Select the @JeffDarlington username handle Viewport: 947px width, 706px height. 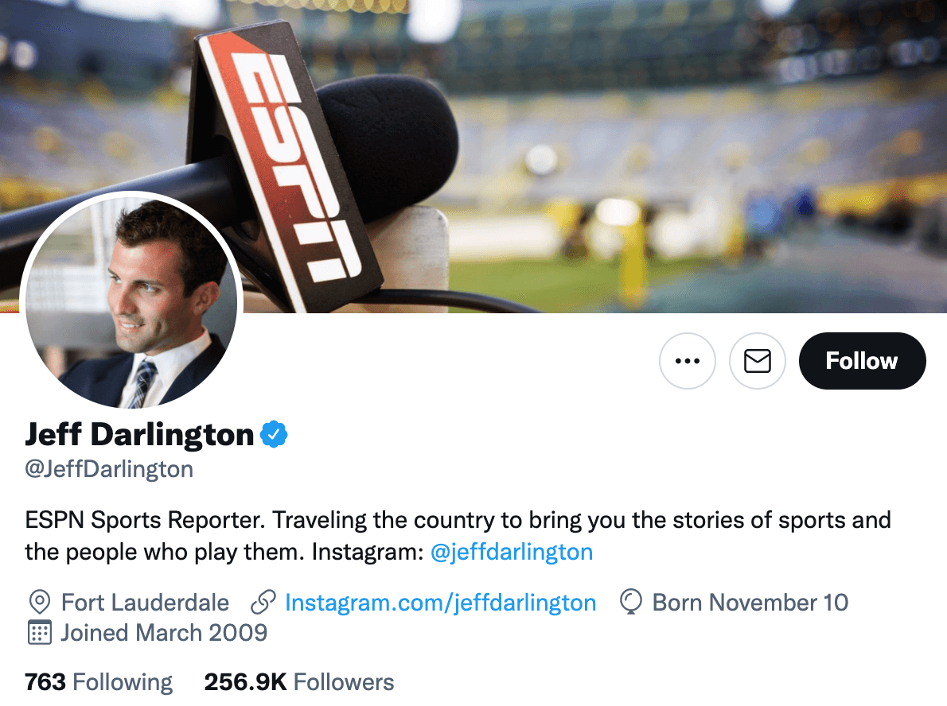click(110, 469)
